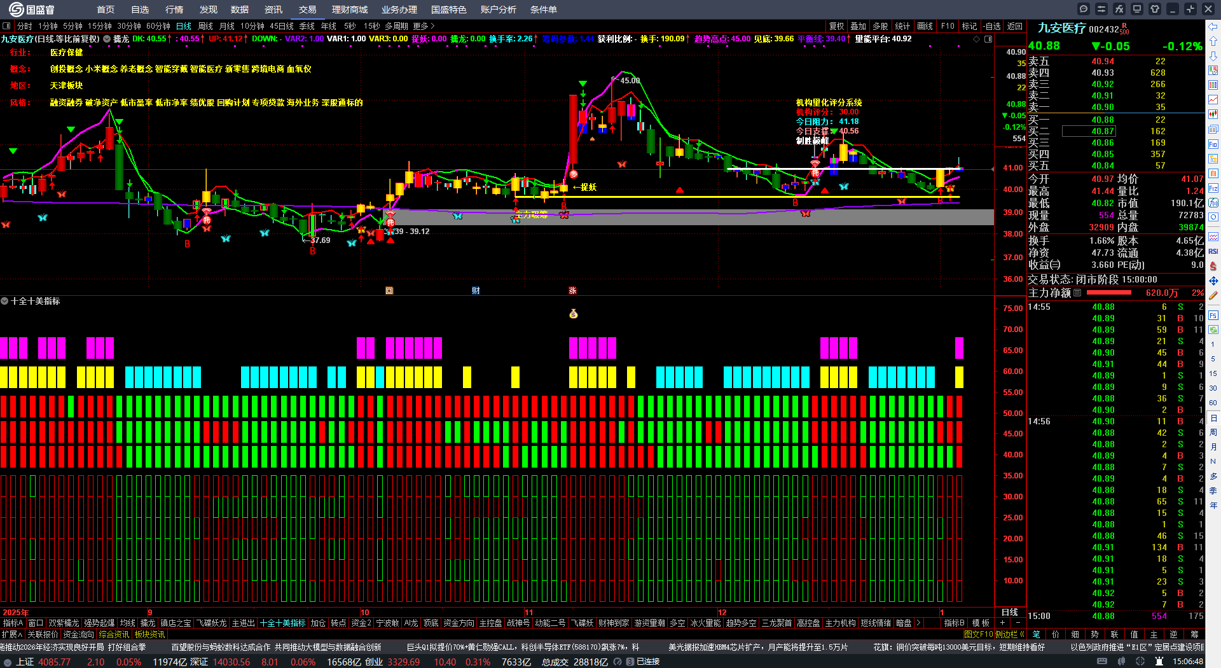1221x668 pixels.
Task: Click the 涨 marker on chart axis
Action: (x=572, y=291)
